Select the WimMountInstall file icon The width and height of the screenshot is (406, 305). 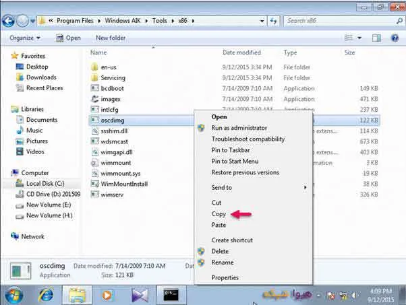(95, 184)
